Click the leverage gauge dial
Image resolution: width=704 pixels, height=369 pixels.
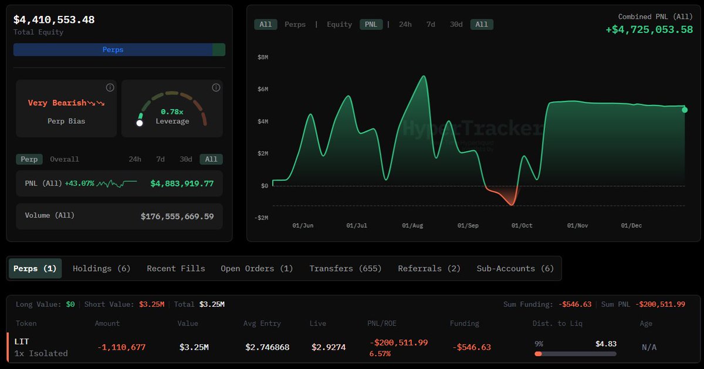pos(172,109)
